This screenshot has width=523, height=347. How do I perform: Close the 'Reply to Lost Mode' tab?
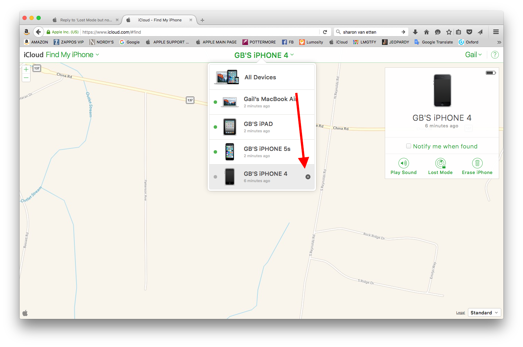117,20
